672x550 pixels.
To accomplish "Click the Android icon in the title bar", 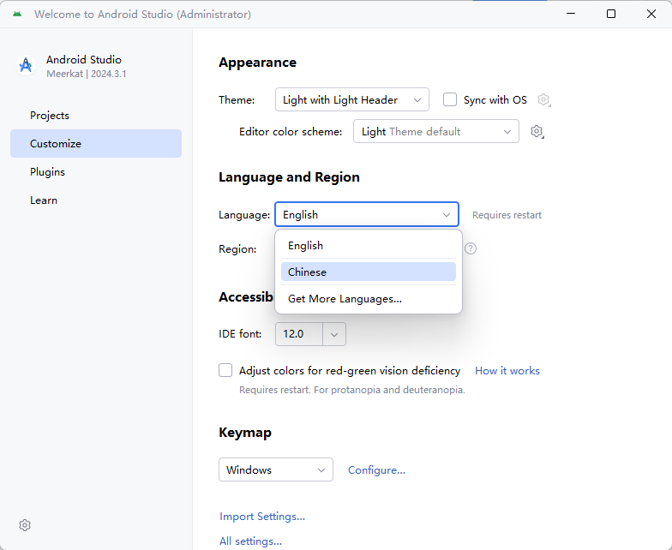I will [17, 14].
